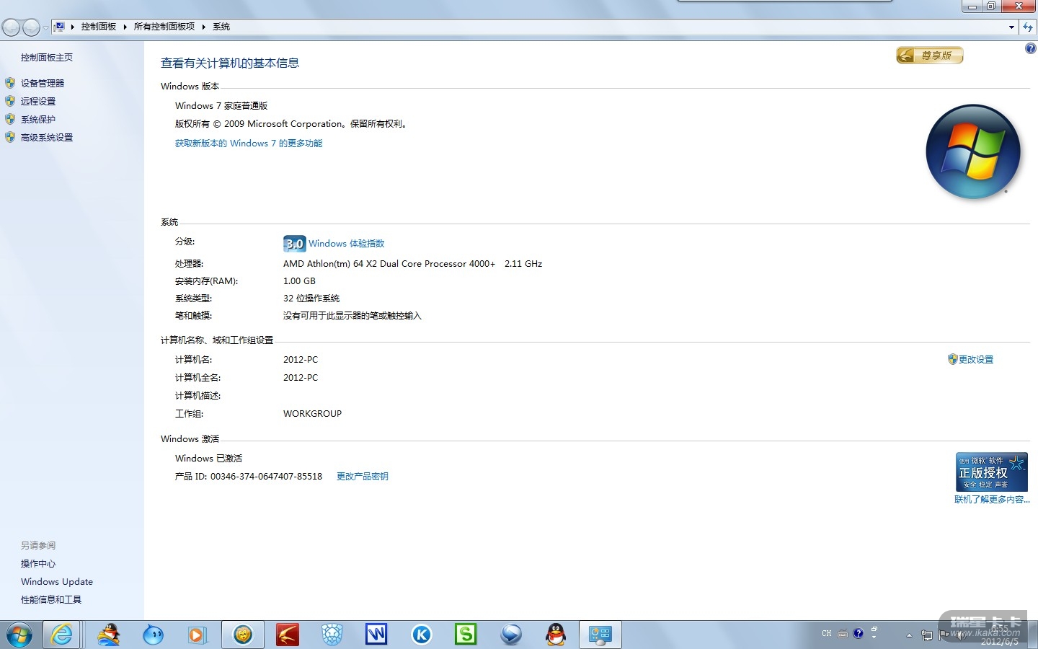1038x649 pixels.
Task: Show hidden tray icons arrow
Action: tap(909, 635)
